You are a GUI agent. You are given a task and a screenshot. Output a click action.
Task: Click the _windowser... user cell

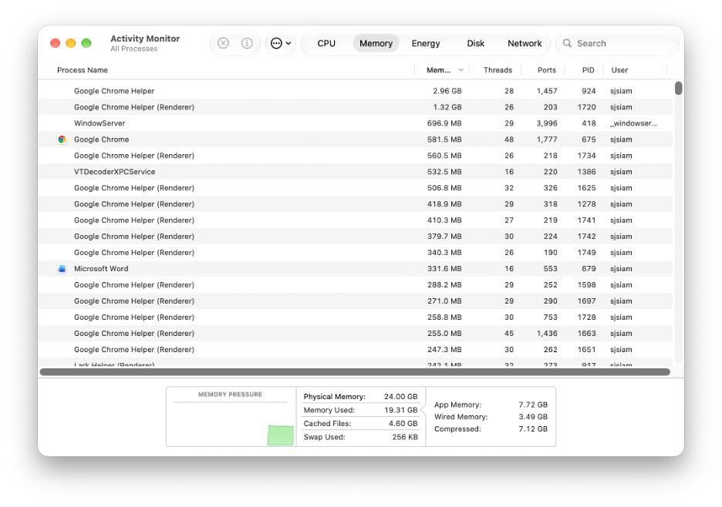click(x=633, y=123)
